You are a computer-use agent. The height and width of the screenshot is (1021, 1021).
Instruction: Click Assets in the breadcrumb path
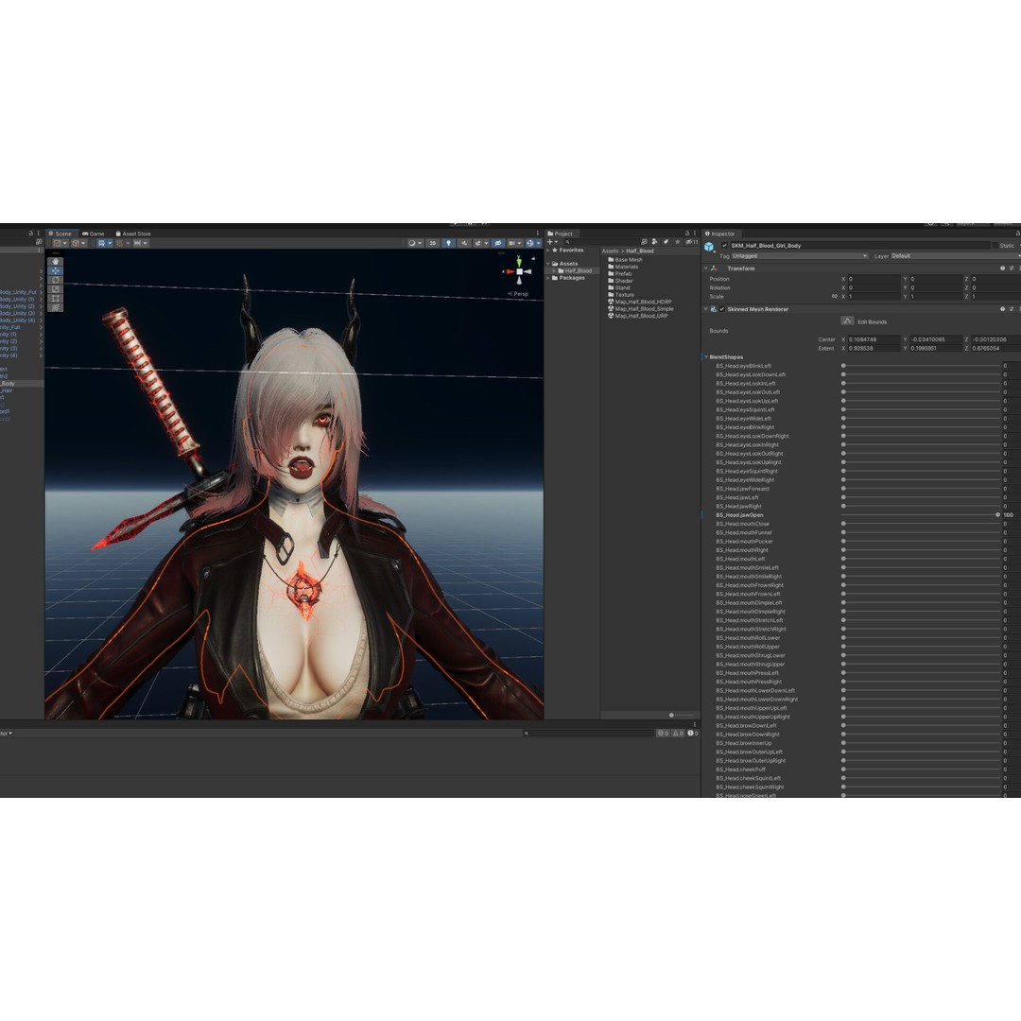tap(610, 251)
